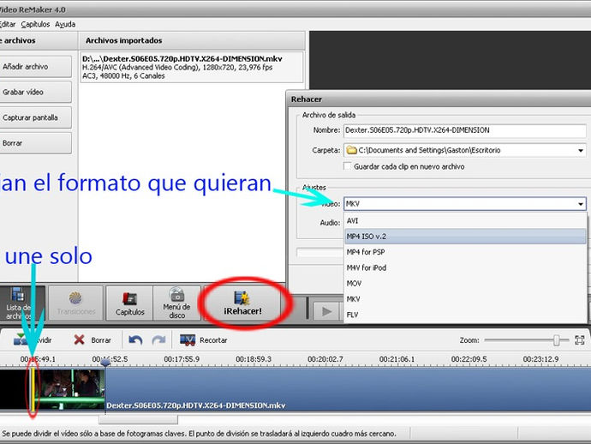Viewport: 591px width, 444px height.
Task: Fit timeline zoom to window icon
Action: tap(580, 340)
